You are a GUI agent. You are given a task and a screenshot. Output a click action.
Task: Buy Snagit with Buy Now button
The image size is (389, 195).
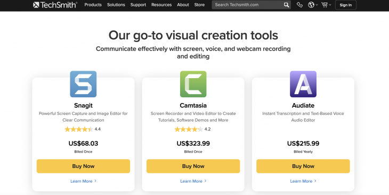click(83, 166)
